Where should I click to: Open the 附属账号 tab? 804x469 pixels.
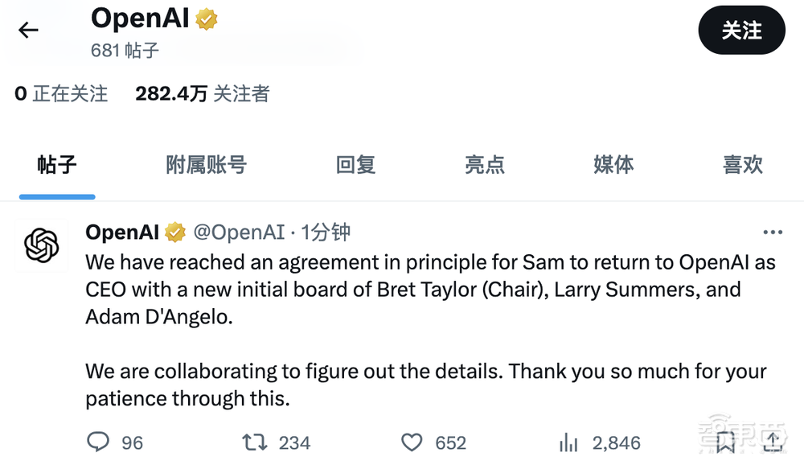tap(206, 165)
